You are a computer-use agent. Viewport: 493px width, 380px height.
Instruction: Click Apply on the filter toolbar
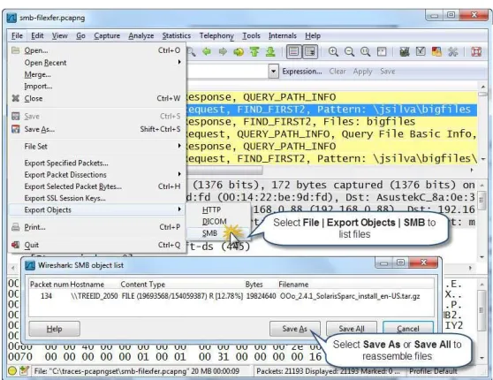point(362,72)
